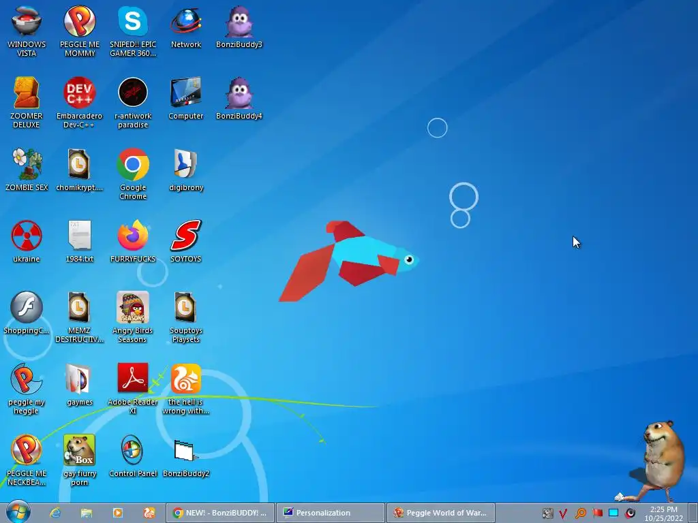Launch Internet Explorer from the taskbar
This screenshot has height=523, width=698.
[55, 513]
